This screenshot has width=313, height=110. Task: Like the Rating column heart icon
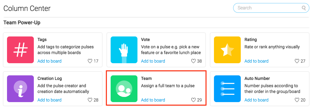297,61
